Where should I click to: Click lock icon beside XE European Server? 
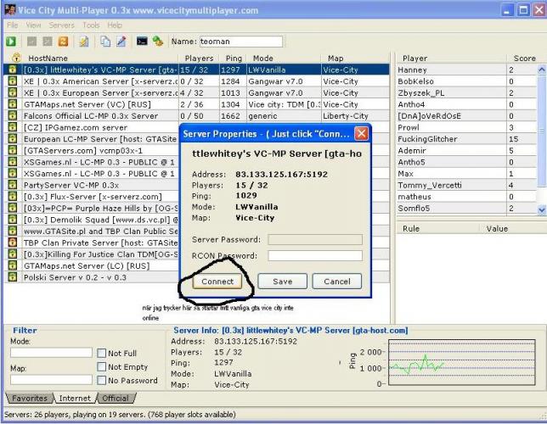pos(13,92)
